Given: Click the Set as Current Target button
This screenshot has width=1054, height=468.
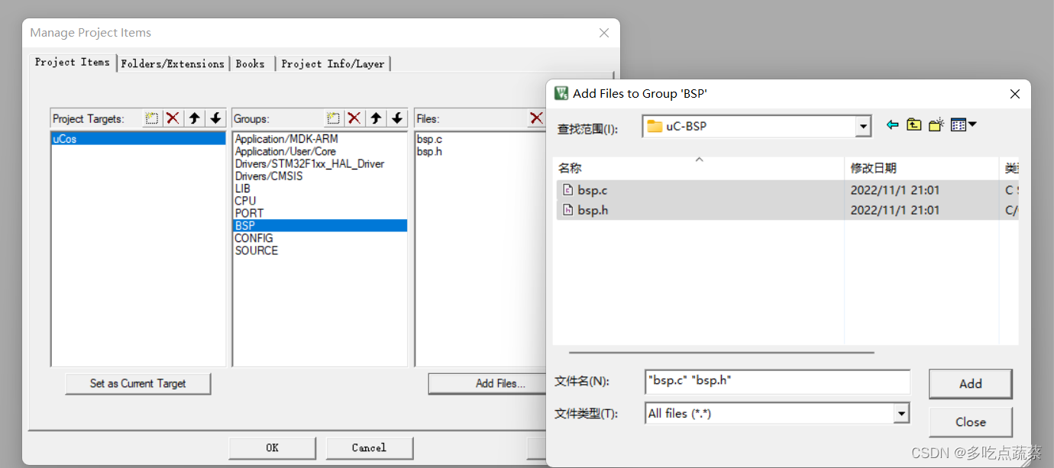Looking at the screenshot, I should point(137,383).
